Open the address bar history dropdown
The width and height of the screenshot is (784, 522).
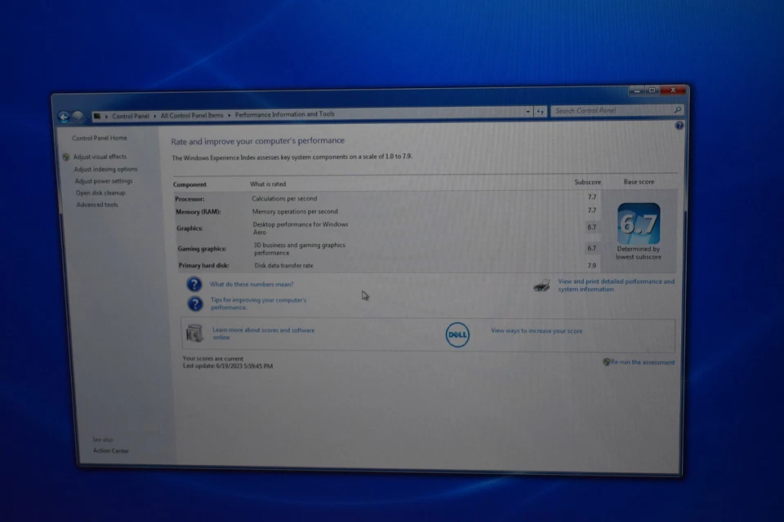click(x=528, y=111)
